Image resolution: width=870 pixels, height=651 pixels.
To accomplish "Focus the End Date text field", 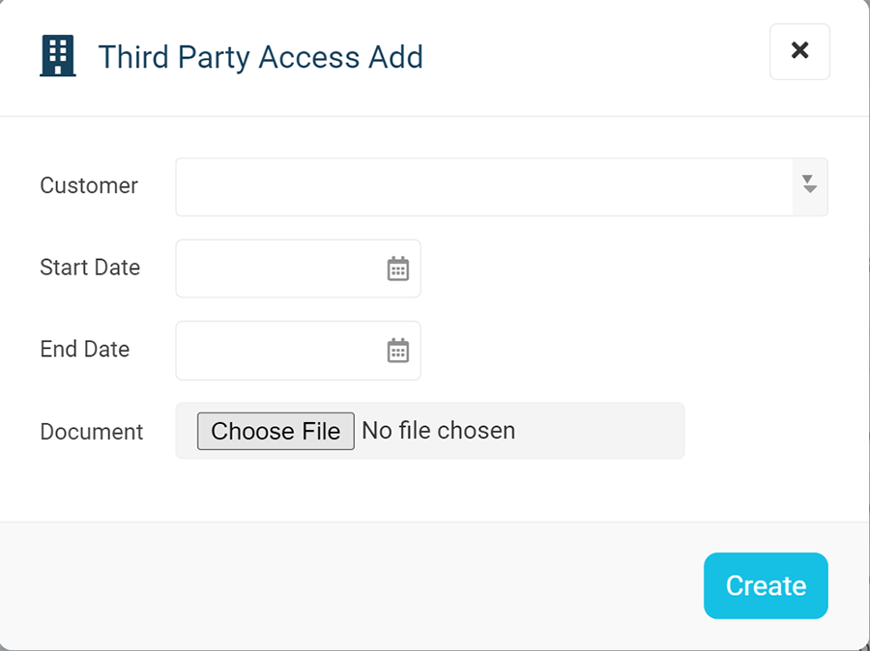I will [280, 351].
